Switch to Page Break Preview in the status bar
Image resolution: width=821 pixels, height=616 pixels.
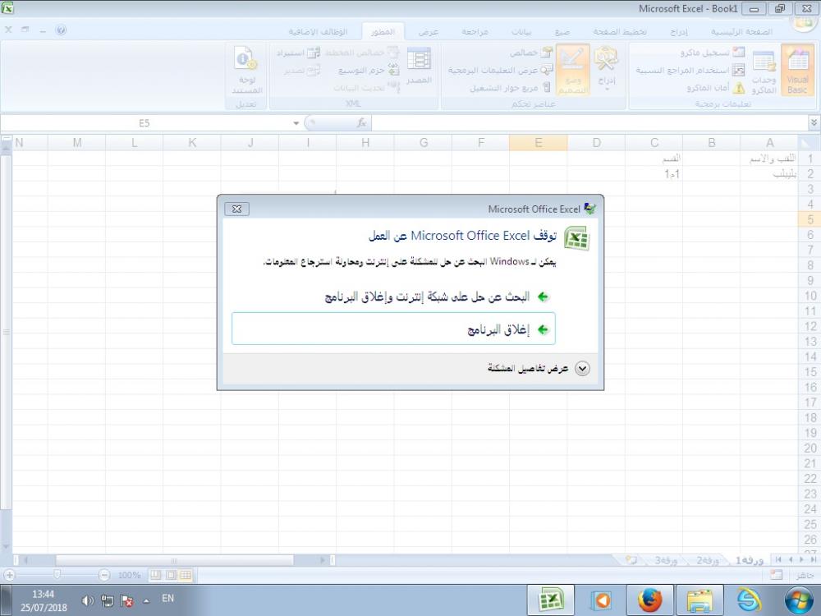pos(155,575)
